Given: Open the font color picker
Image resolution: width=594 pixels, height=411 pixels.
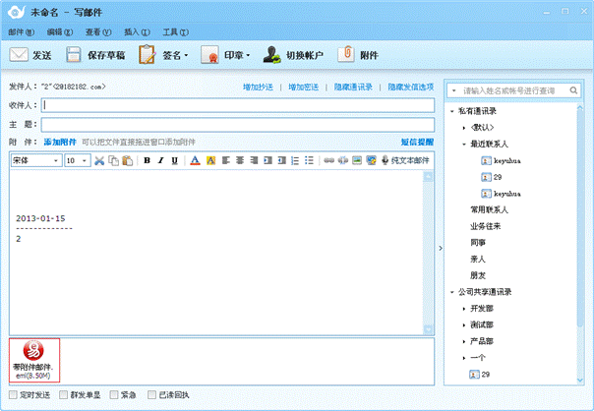Looking at the screenshot, I should (x=195, y=160).
